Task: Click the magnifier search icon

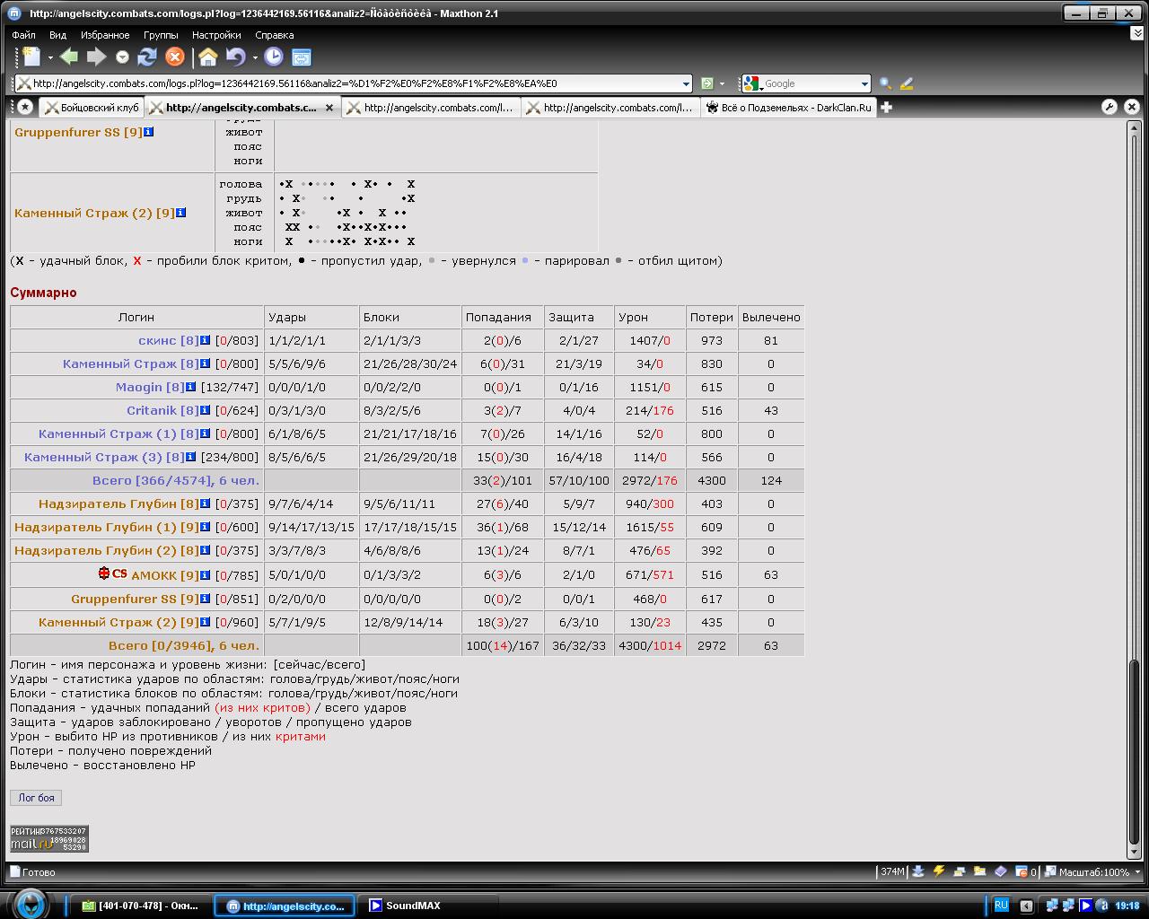Action: click(885, 83)
